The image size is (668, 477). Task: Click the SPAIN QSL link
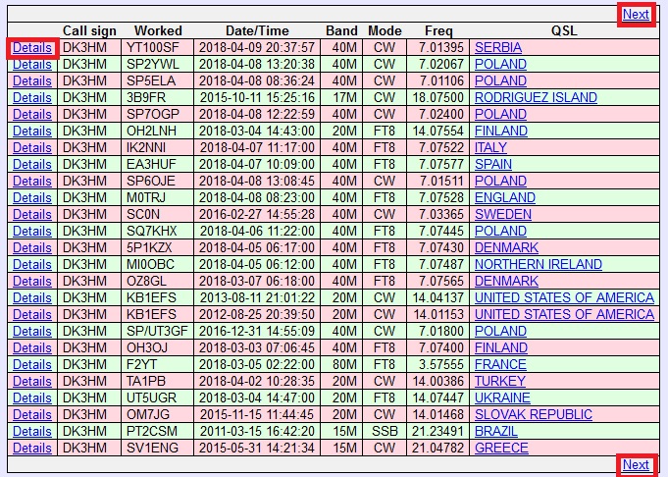coord(493,164)
